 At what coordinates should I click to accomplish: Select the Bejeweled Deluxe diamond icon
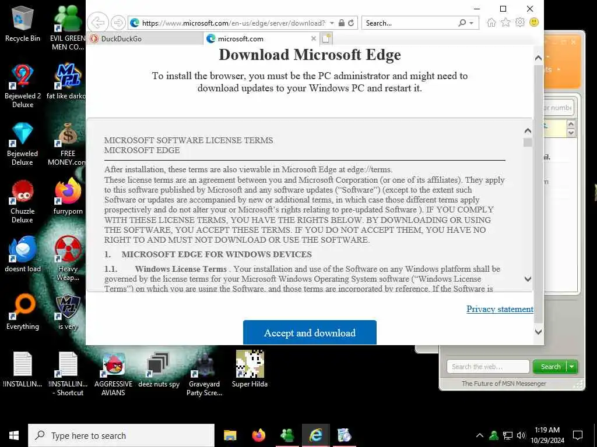click(x=23, y=143)
